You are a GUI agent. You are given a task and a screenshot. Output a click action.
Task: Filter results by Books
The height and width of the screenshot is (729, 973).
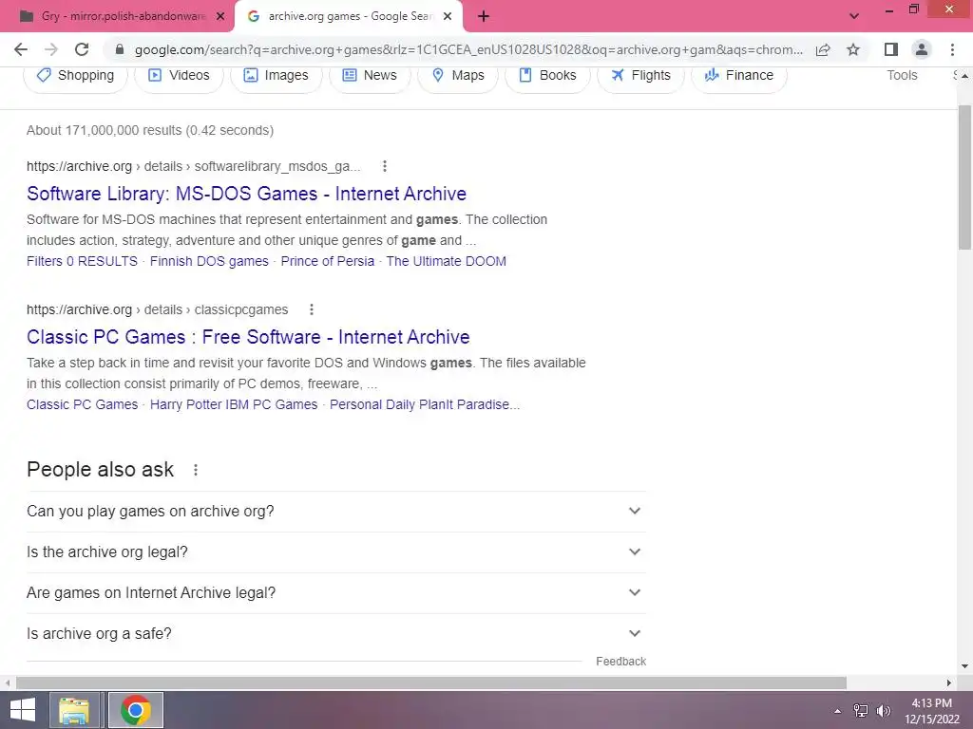tap(547, 76)
